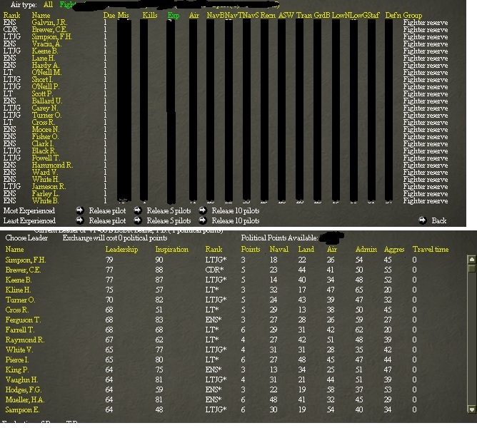Select pilot Galvin, J.R. in reserve list

49,23
